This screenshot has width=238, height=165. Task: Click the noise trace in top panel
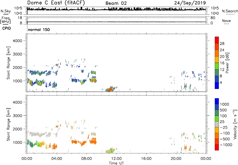click(x=116, y=9)
